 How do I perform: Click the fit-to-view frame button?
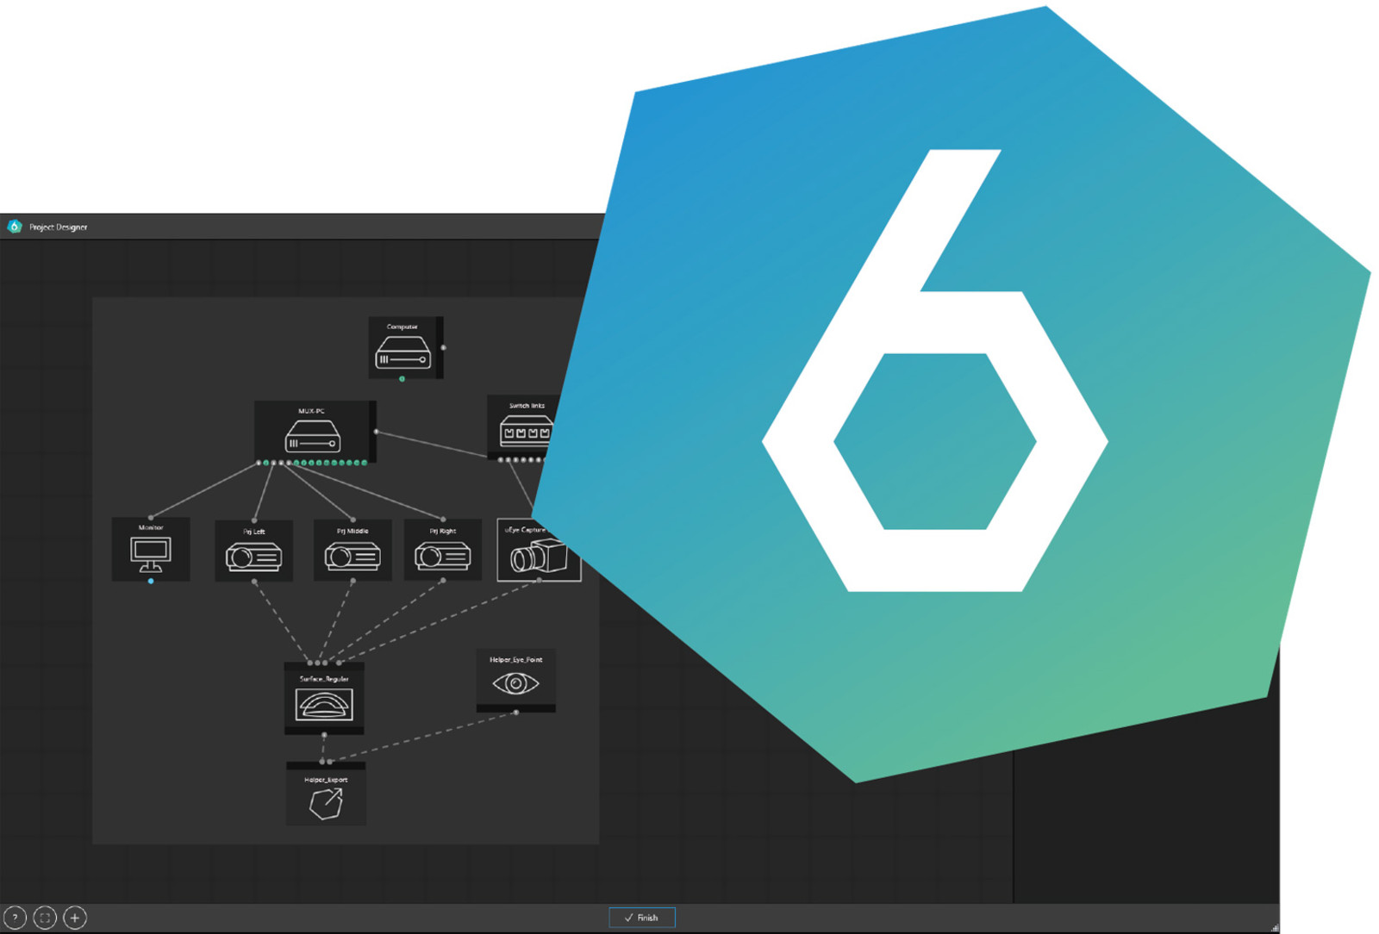45,918
